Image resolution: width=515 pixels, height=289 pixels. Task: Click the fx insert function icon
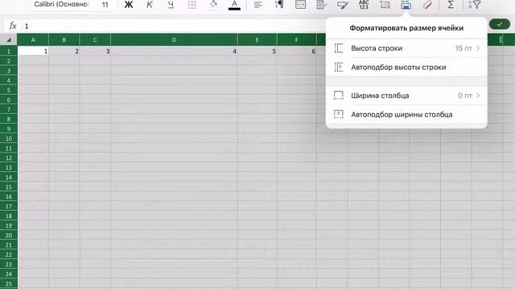pos(13,26)
